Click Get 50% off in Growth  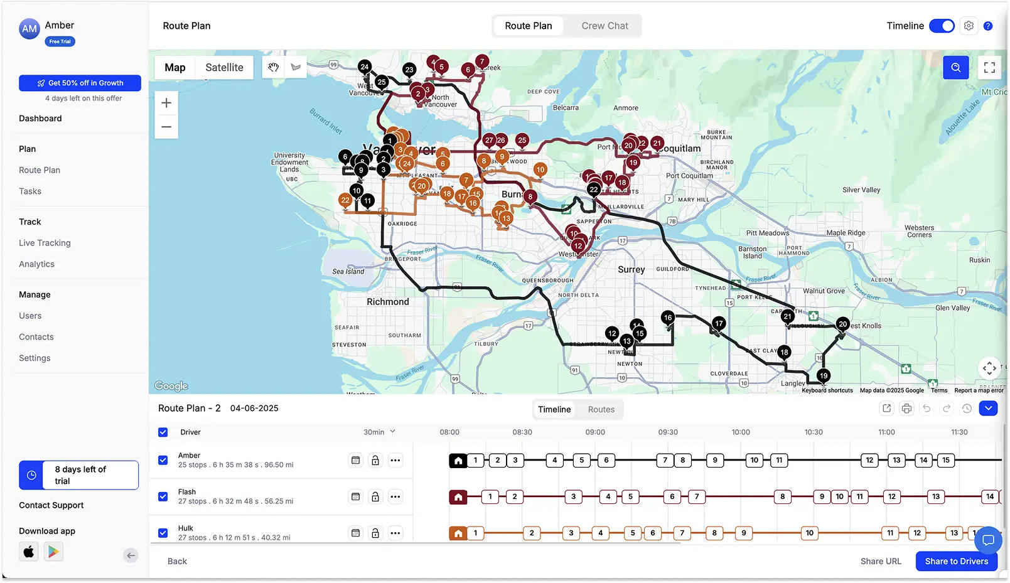[x=80, y=83]
